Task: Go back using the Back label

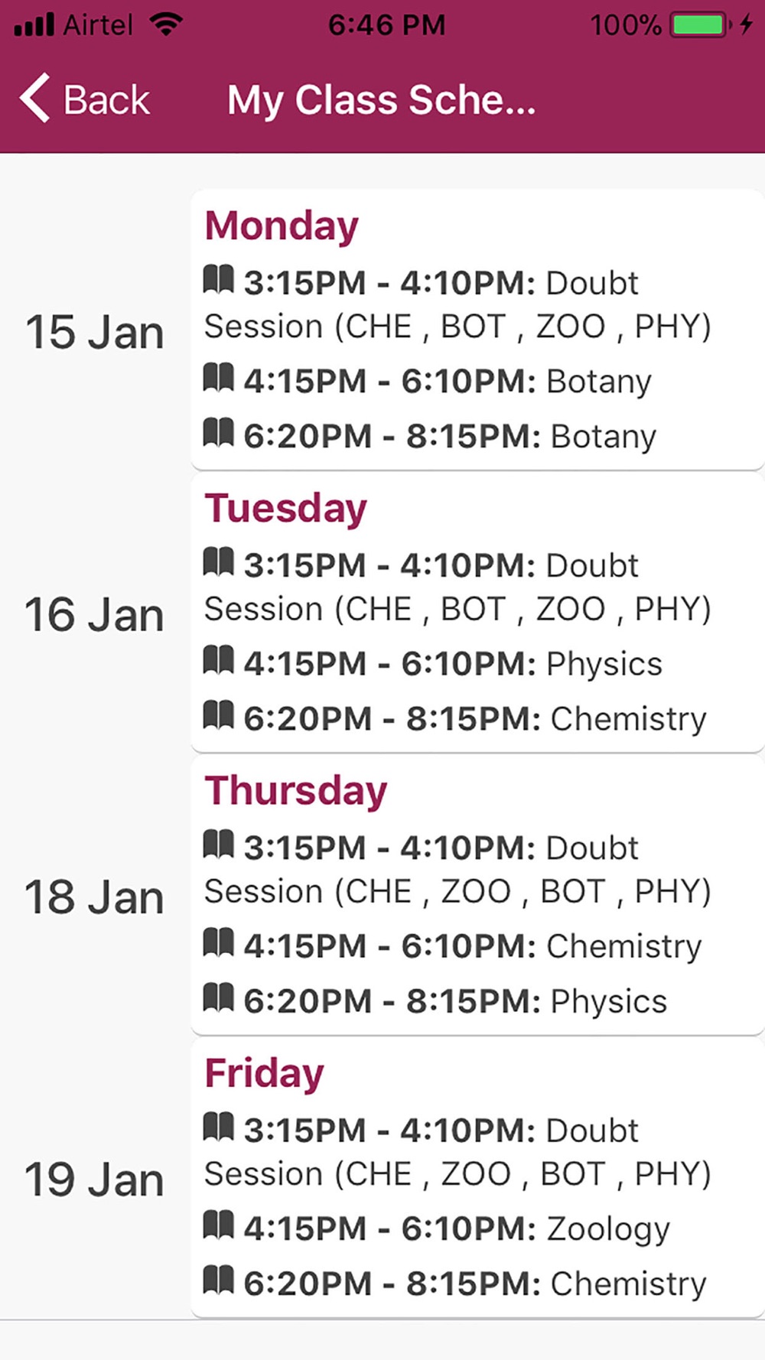Action: [x=106, y=100]
